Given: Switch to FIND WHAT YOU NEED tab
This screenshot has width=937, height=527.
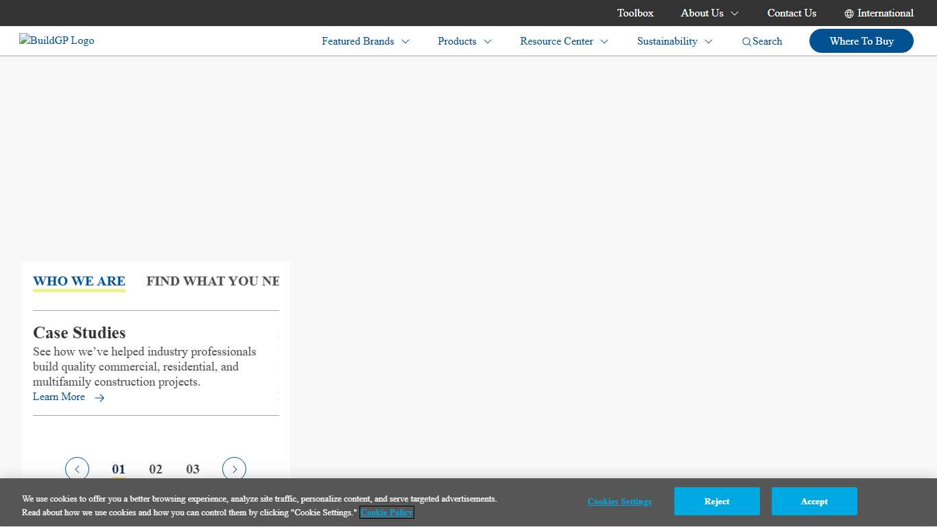Looking at the screenshot, I should tap(213, 281).
